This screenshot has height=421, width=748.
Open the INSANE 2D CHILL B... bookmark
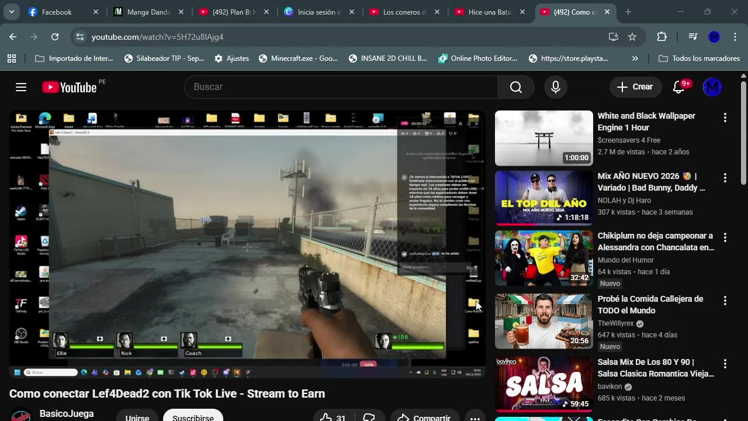tap(387, 58)
